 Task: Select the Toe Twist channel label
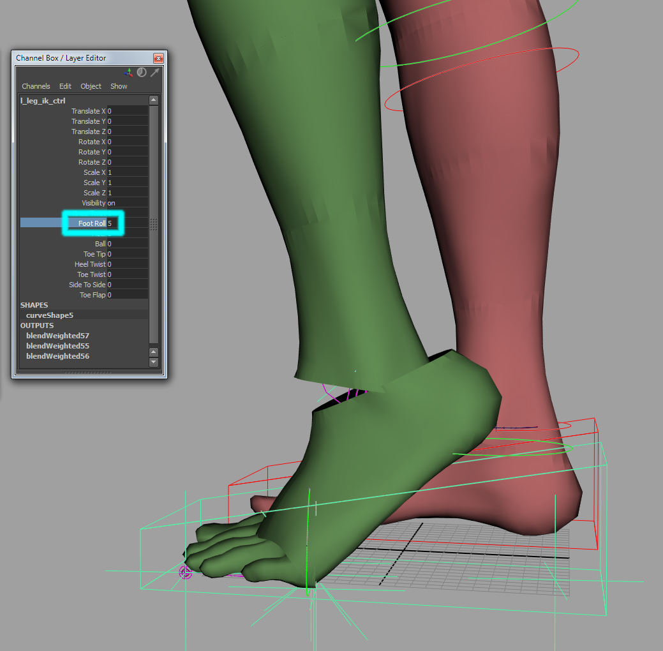91,274
